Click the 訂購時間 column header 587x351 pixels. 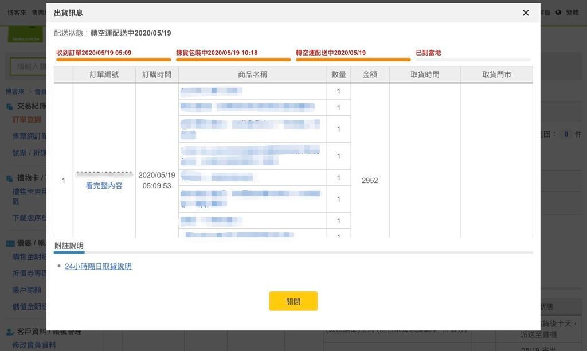pyautogui.click(x=157, y=75)
